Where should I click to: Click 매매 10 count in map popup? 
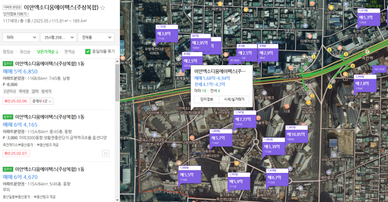(x=200, y=91)
